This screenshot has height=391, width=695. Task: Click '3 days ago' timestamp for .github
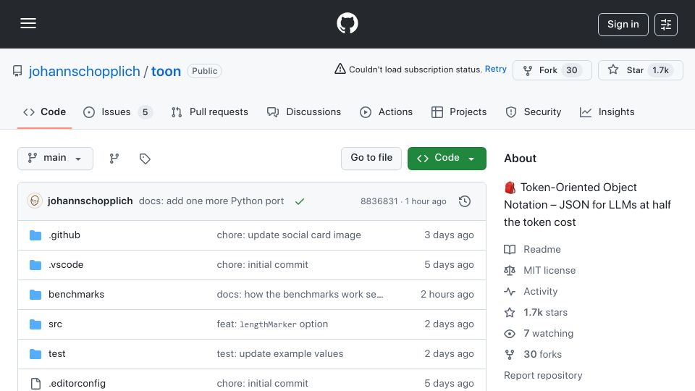(449, 235)
